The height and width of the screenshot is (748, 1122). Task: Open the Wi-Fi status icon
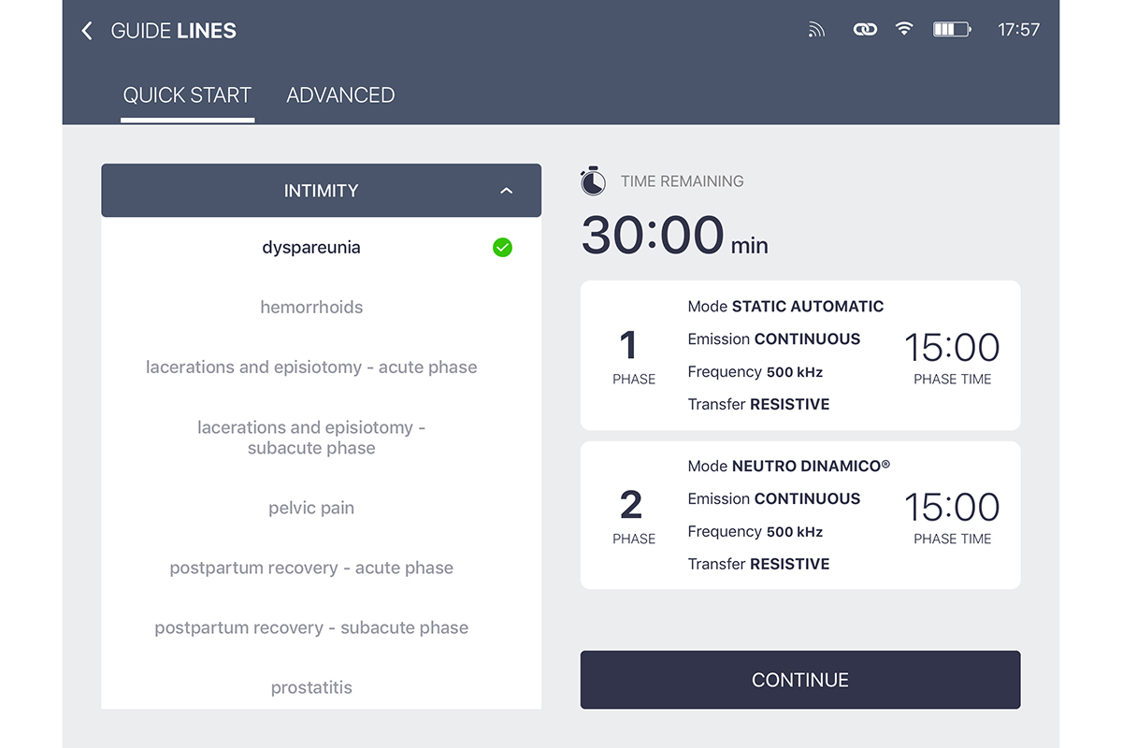click(903, 29)
